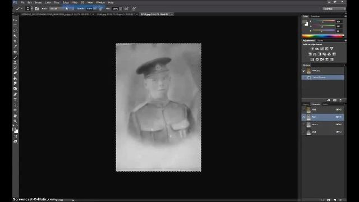Select the Lasso tool
359x202 pixels.
tap(15, 31)
